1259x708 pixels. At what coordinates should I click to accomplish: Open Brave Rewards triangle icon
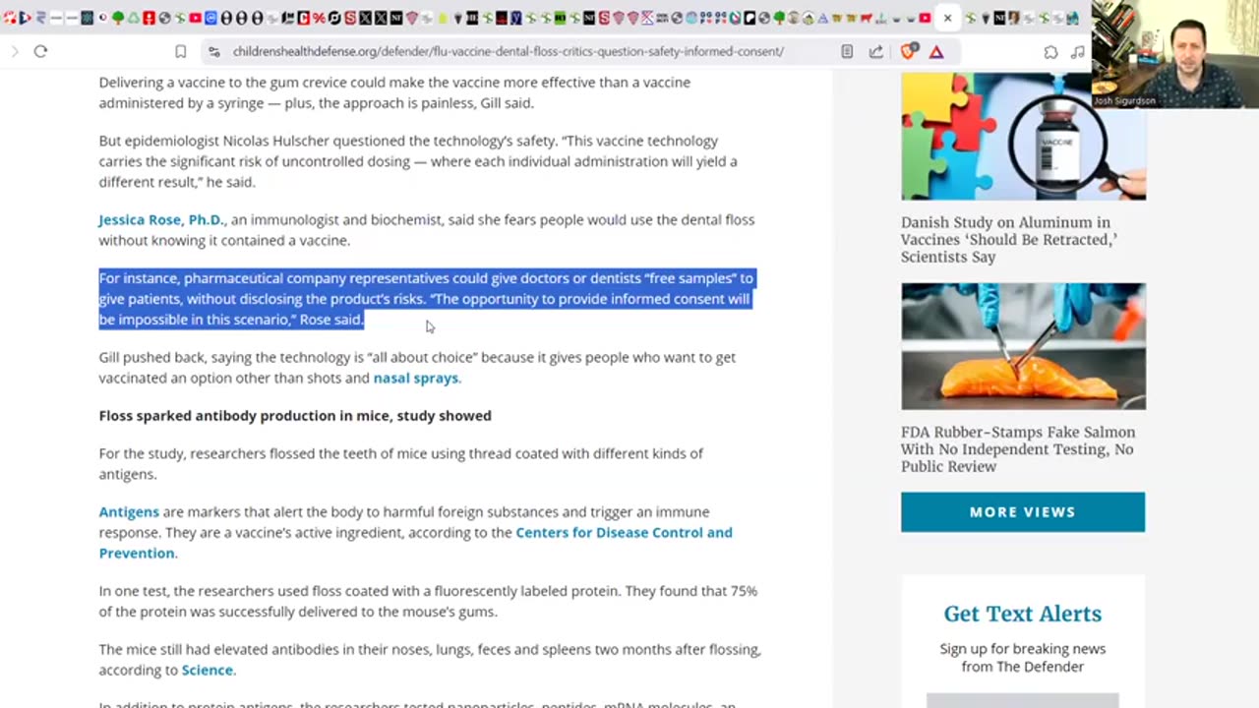[936, 51]
